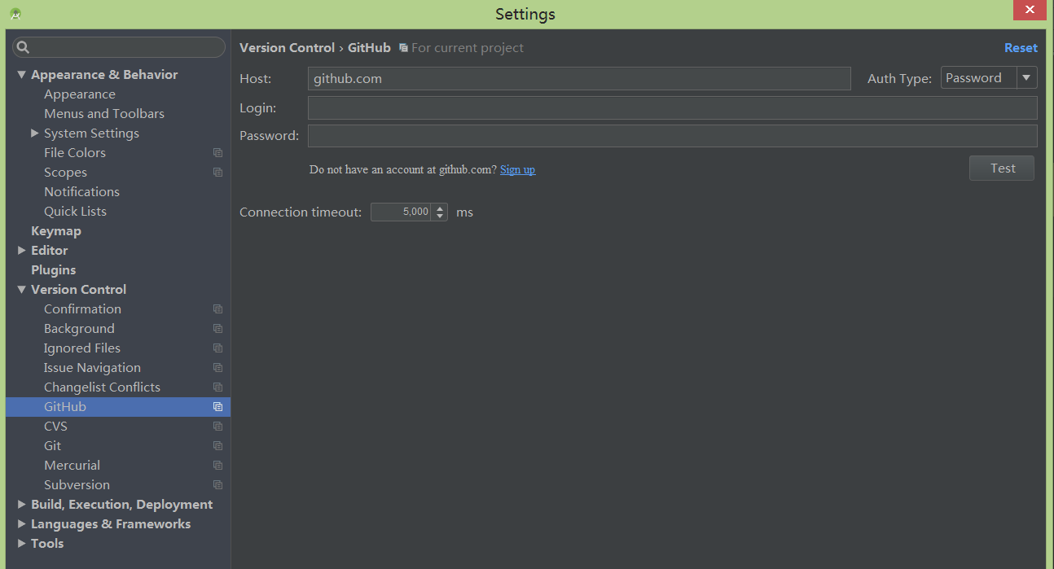Open Subversion settings

(x=77, y=485)
